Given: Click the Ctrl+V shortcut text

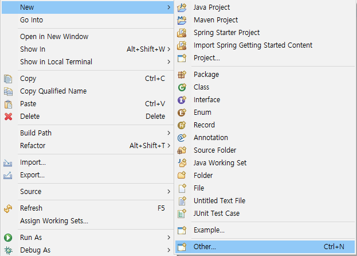Looking at the screenshot, I should 155,104.
